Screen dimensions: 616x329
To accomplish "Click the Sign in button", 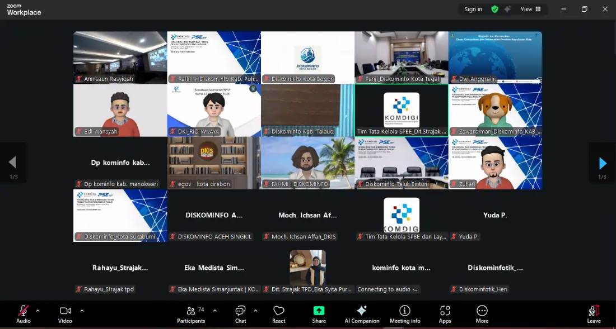I will pyautogui.click(x=473, y=9).
